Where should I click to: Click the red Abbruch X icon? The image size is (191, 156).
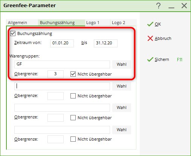tap(150, 38)
